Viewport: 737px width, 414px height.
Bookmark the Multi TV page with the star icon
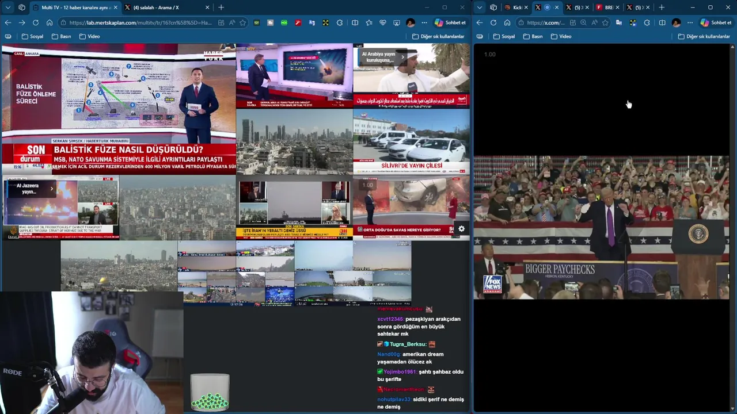pos(243,22)
